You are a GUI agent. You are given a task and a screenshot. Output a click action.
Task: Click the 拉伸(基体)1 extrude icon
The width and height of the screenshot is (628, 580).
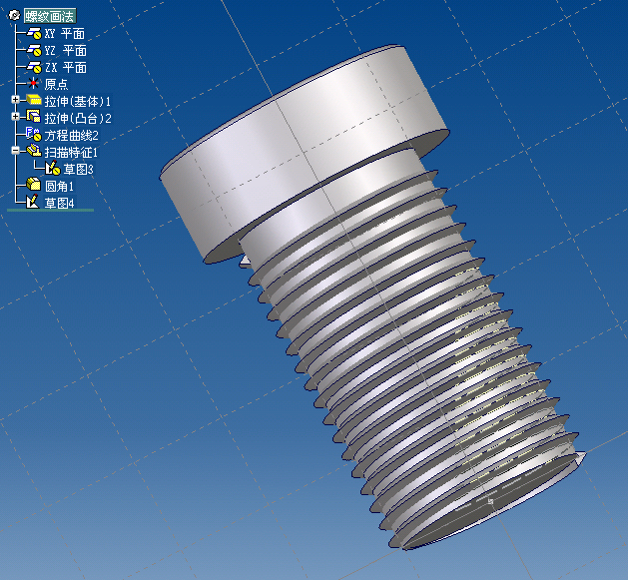tap(34, 100)
